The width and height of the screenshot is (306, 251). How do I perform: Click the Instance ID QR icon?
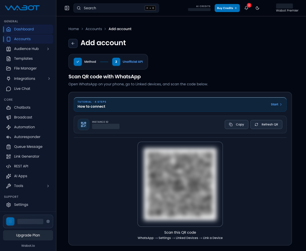click(84, 124)
